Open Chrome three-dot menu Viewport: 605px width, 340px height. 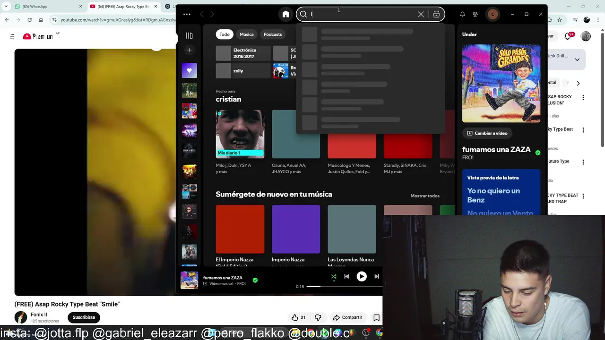(x=598, y=20)
